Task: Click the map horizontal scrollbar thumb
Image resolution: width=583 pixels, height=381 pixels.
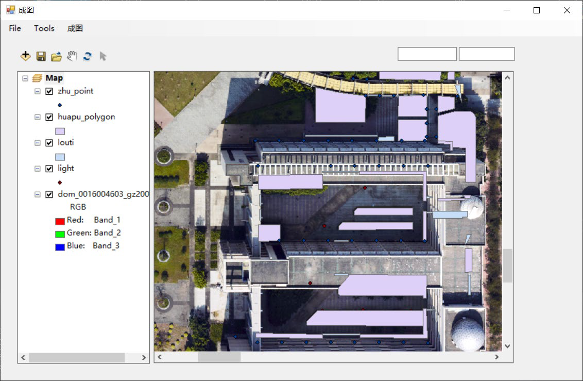Action: [219, 357]
